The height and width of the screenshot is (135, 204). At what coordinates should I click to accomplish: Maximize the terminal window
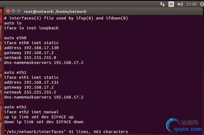(19, 11)
